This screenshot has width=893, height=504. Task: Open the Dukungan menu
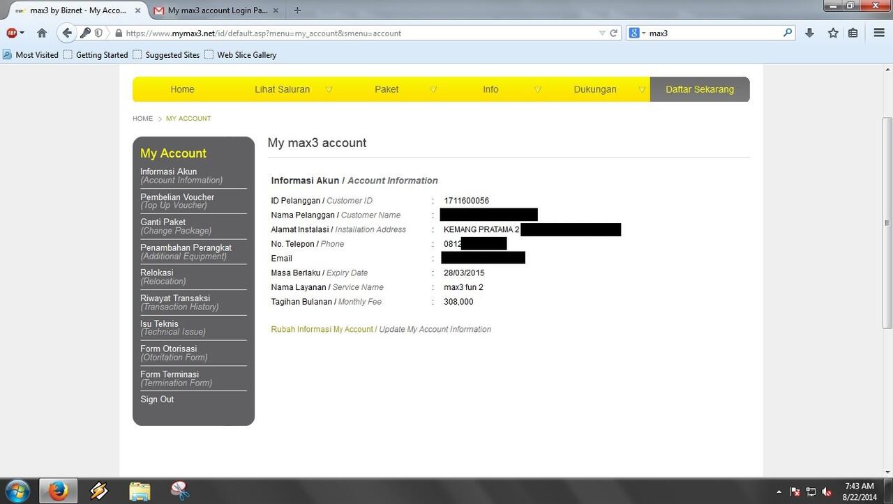595,89
